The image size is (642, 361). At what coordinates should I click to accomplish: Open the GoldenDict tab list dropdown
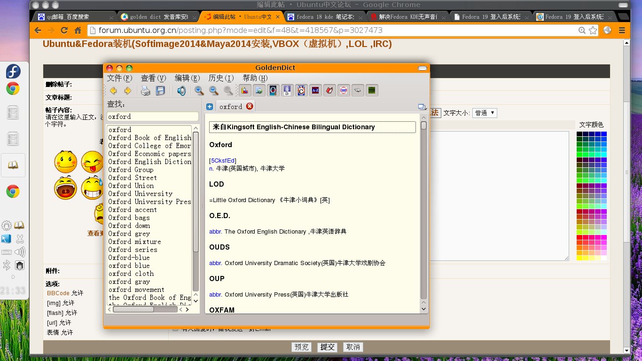(422, 107)
